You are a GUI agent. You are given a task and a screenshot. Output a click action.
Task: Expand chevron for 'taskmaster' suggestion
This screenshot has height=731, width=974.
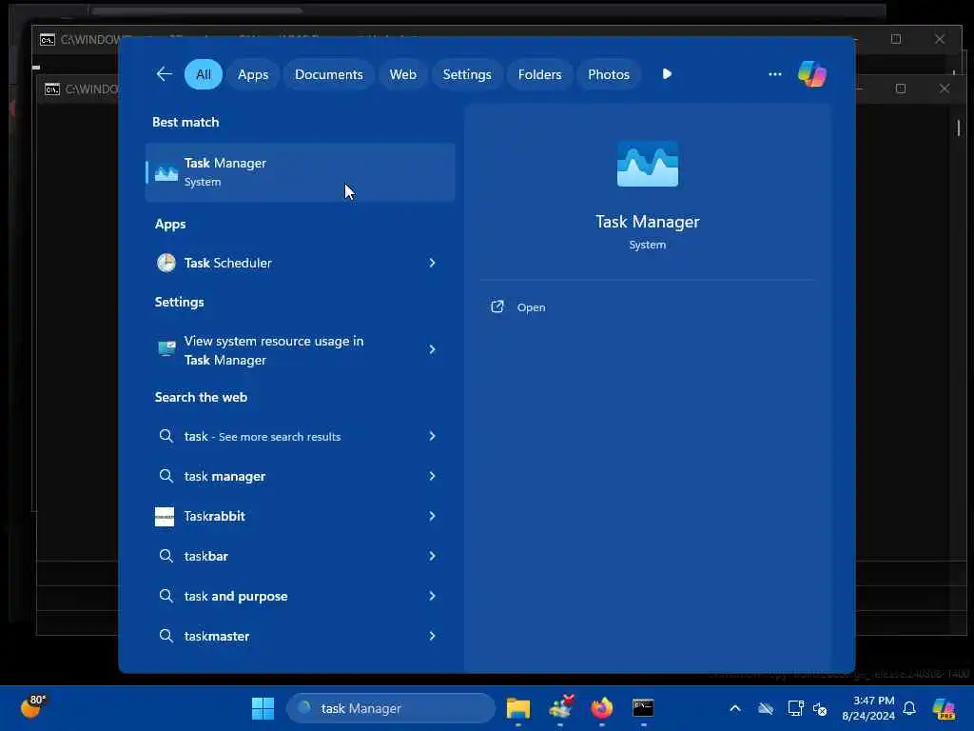(x=432, y=636)
